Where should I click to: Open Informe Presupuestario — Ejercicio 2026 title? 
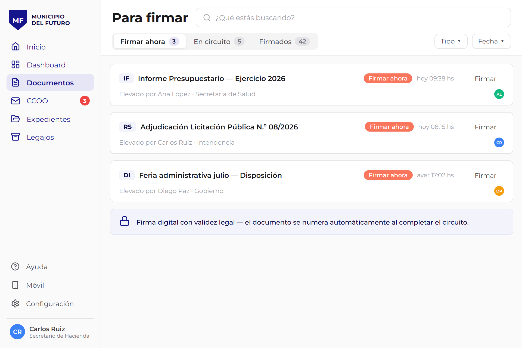[x=212, y=79]
